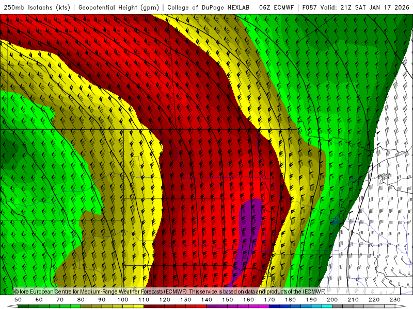The height and width of the screenshot is (309, 413).
Task: Click the '210' label on the color scale
Action: [x=353, y=300]
